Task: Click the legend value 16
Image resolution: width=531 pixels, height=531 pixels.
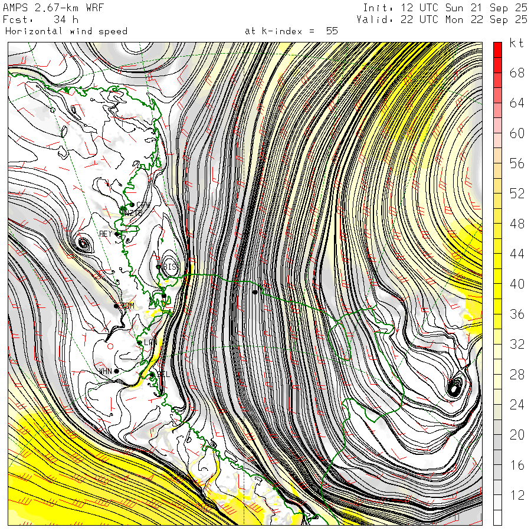Action: (517, 465)
